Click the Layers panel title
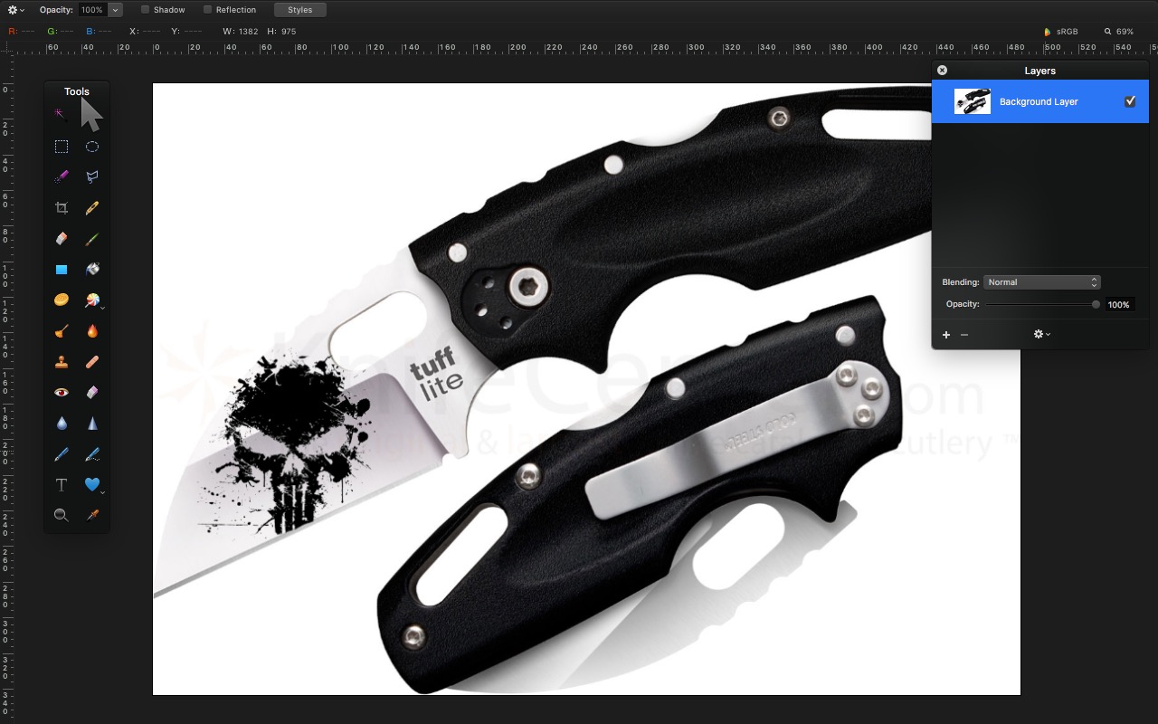The height and width of the screenshot is (724, 1158). click(x=1040, y=71)
